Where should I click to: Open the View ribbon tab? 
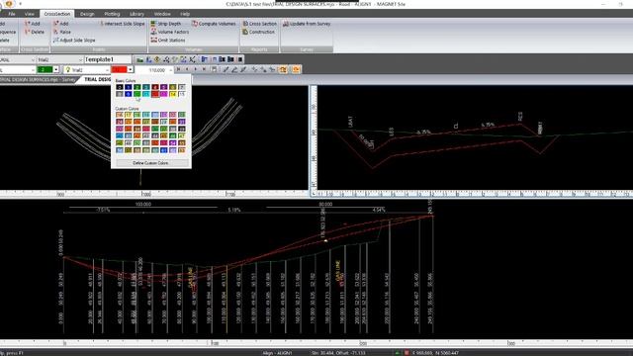tap(29, 14)
